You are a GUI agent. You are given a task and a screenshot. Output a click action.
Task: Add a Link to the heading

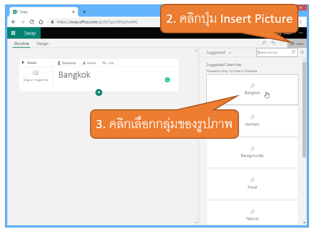click(x=108, y=63)
